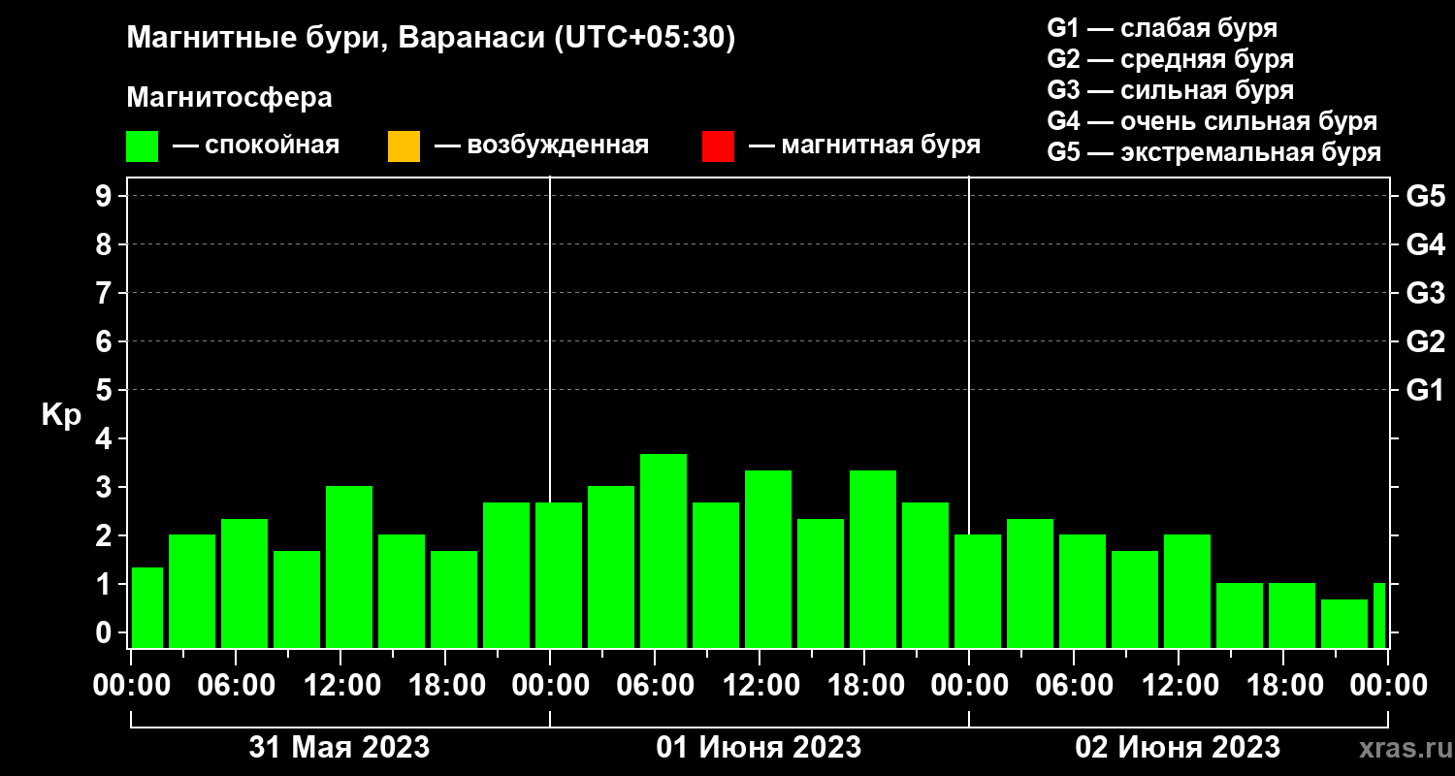
Task: Click the 12:00 bar on 02 Июня
Action: (x=1187, y=591)
